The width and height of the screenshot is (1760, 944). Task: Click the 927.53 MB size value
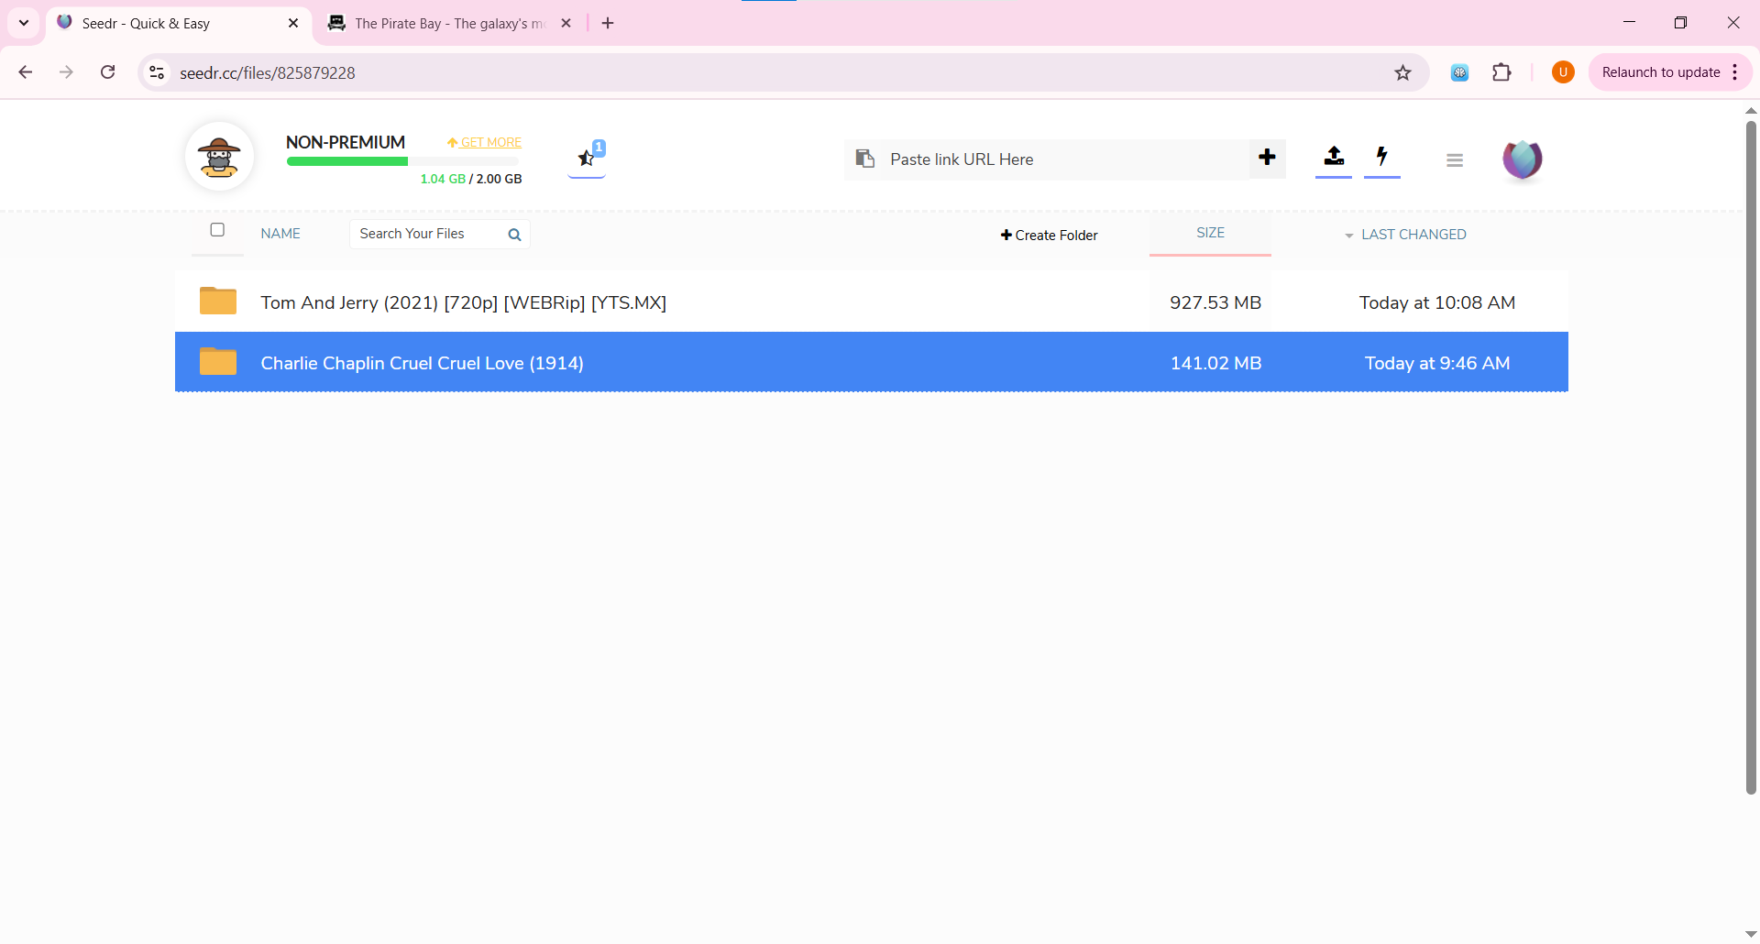(1215, 302)
